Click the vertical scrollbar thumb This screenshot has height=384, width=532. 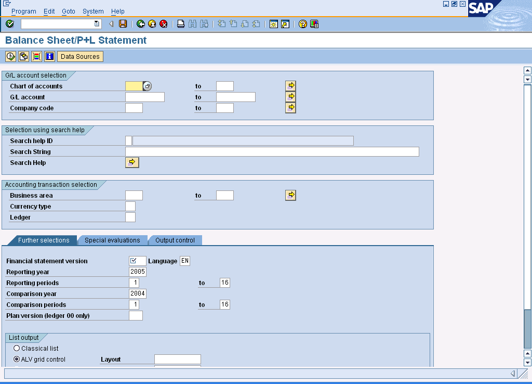click(527, 329)
